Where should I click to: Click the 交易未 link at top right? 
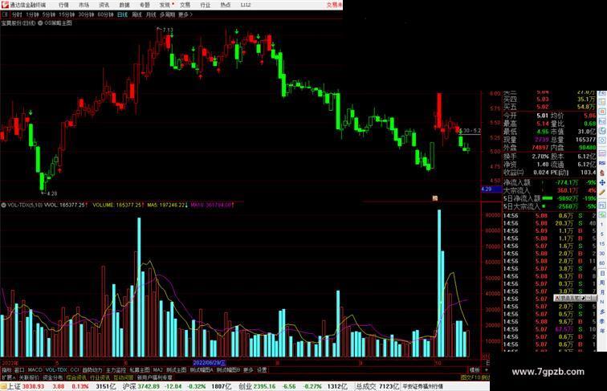334,5
